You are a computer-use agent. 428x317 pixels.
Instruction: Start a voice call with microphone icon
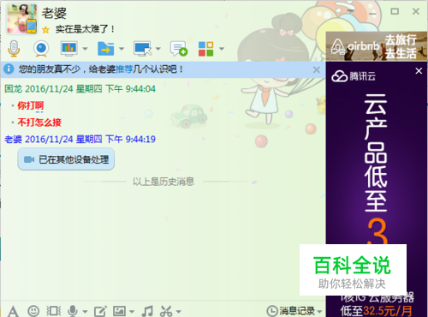pos(14,48)
